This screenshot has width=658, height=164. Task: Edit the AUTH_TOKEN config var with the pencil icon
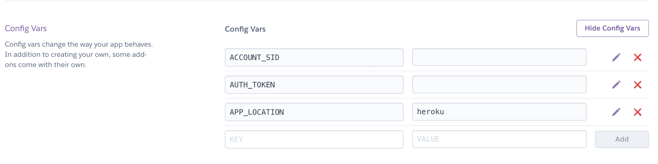point(616,85)
